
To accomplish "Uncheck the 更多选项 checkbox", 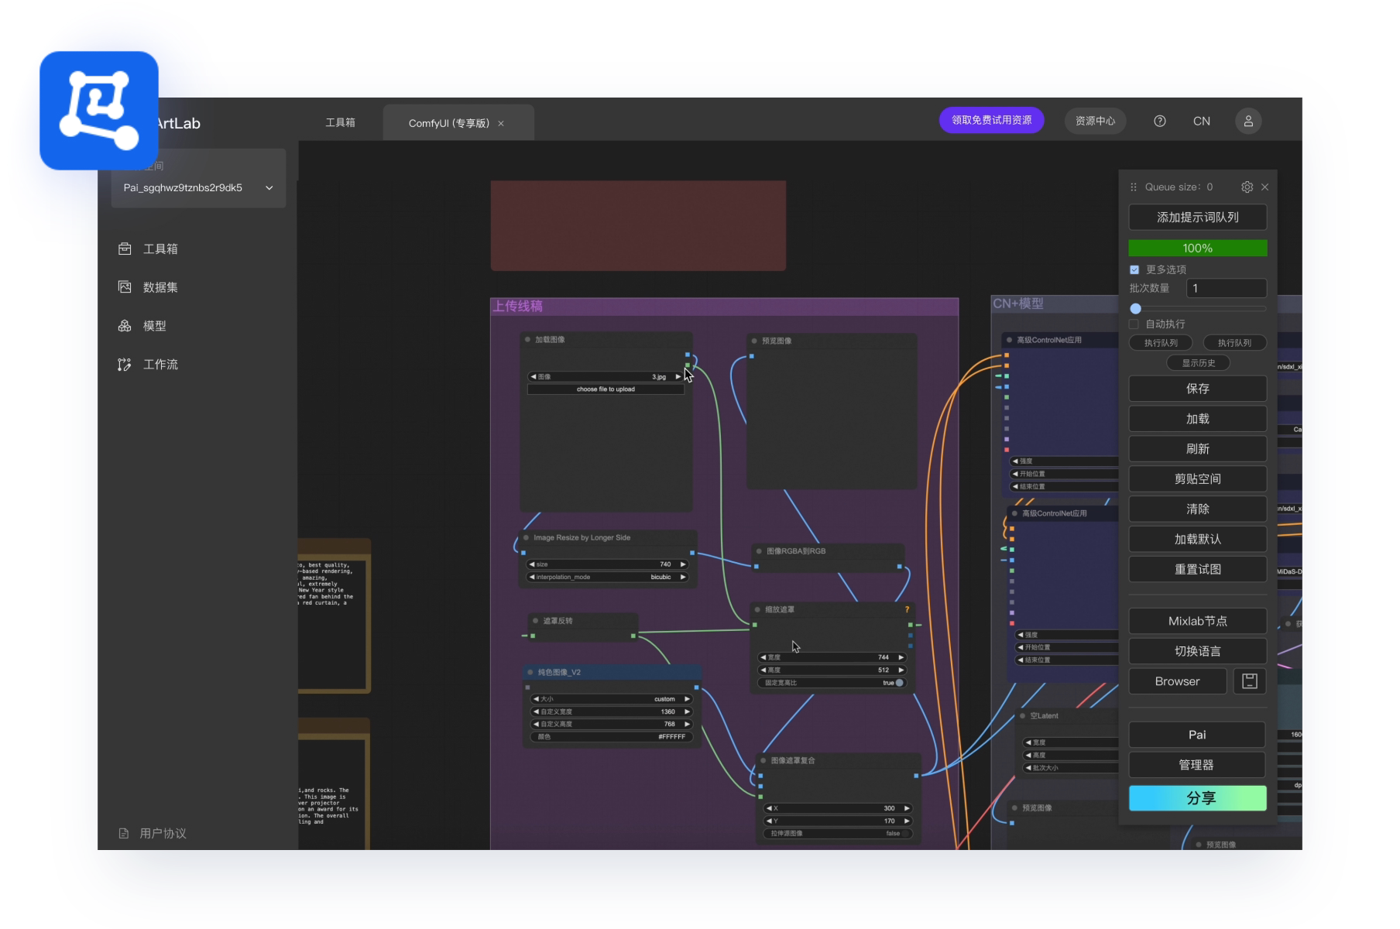I will (1134, 269).
